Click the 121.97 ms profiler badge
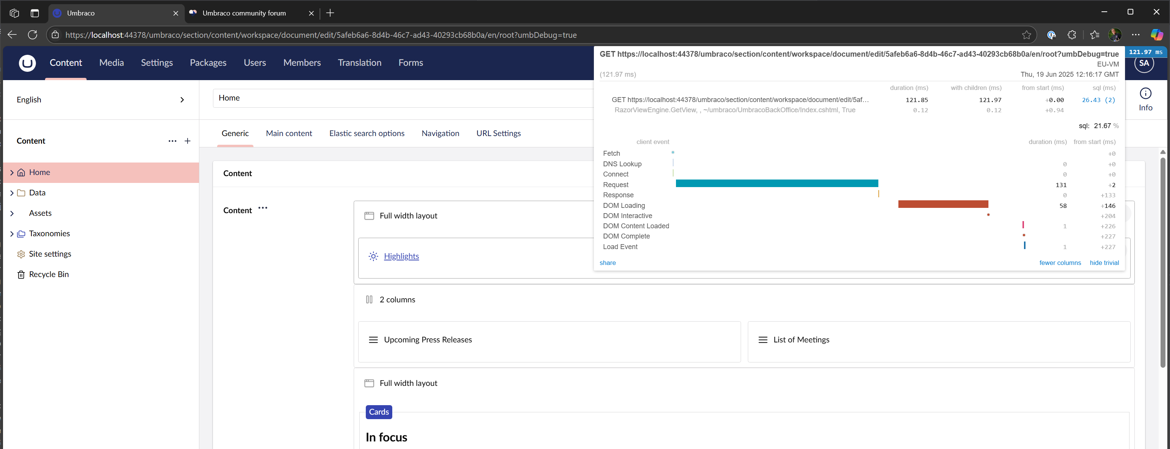Screen dimensions: 1170x449 click(x=1145, y=52)
